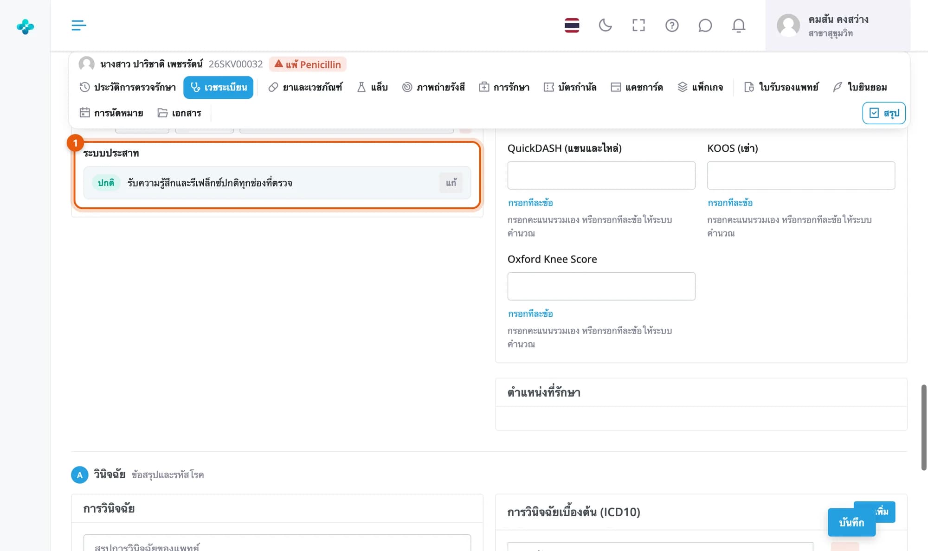Open the chat messages icon
This screenshot has height=551, width=928.
[705, 25]
